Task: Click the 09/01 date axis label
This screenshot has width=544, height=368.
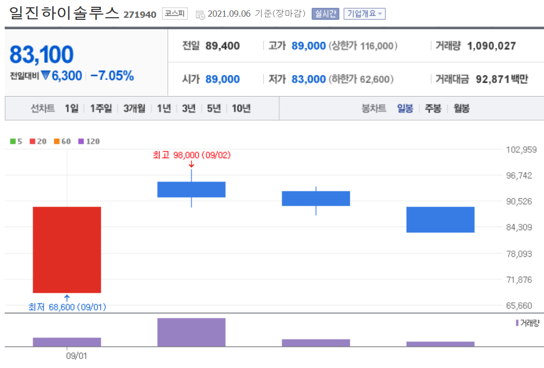Action: 76,356
